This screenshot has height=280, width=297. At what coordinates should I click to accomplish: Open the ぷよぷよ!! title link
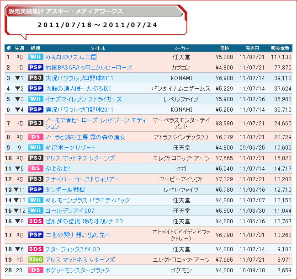pos(58,169)
